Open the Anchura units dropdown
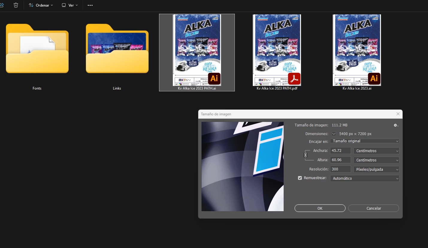 [x=376, y=151]
